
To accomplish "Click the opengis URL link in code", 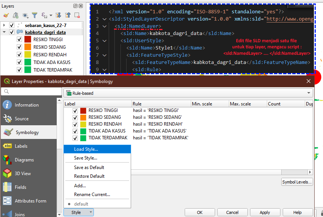I will coord(290,19).
